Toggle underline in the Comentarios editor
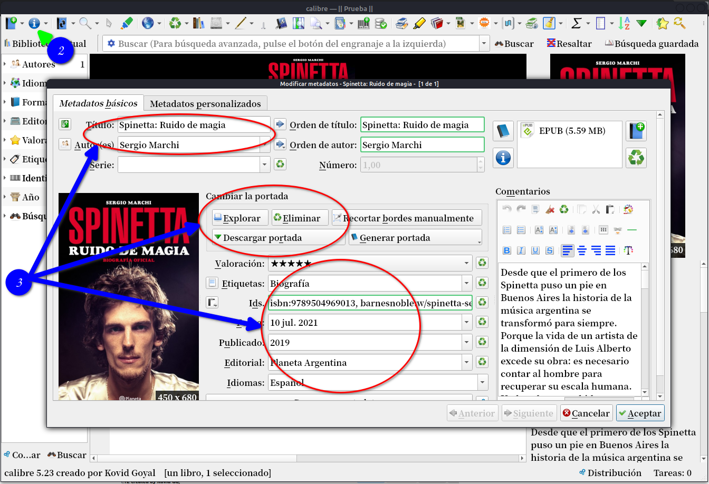The height and width of the screenshot is (484, 709). click(x=535, y=250)
